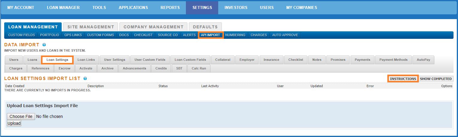Open the Data Import help icon
This screenshot has width=458, height=137.
pos(44,45)
